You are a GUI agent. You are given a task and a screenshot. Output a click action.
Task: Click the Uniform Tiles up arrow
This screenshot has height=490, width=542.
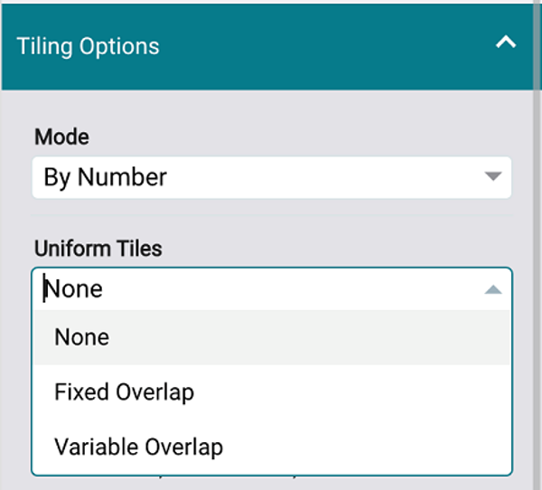pyautogui.click(x=492, y=289)
